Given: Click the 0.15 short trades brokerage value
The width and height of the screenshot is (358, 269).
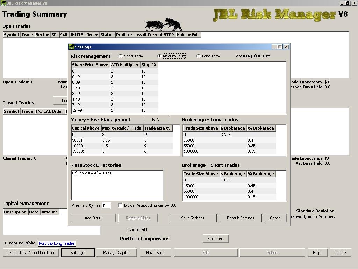Looking at the screenshot, I should 251,197.
